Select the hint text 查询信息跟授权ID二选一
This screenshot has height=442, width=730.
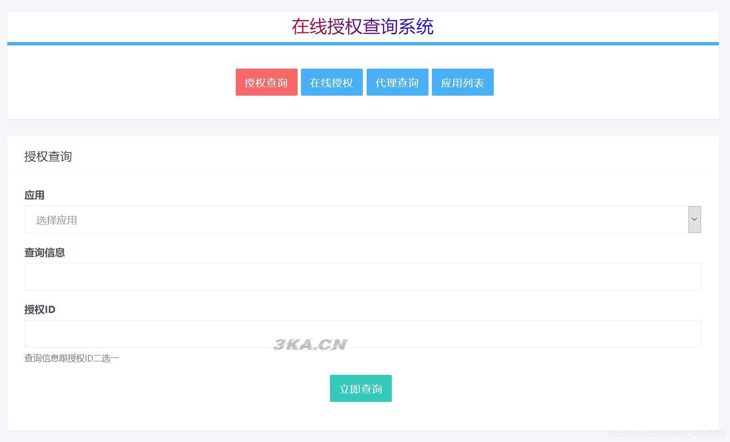[x=72, y=358]
